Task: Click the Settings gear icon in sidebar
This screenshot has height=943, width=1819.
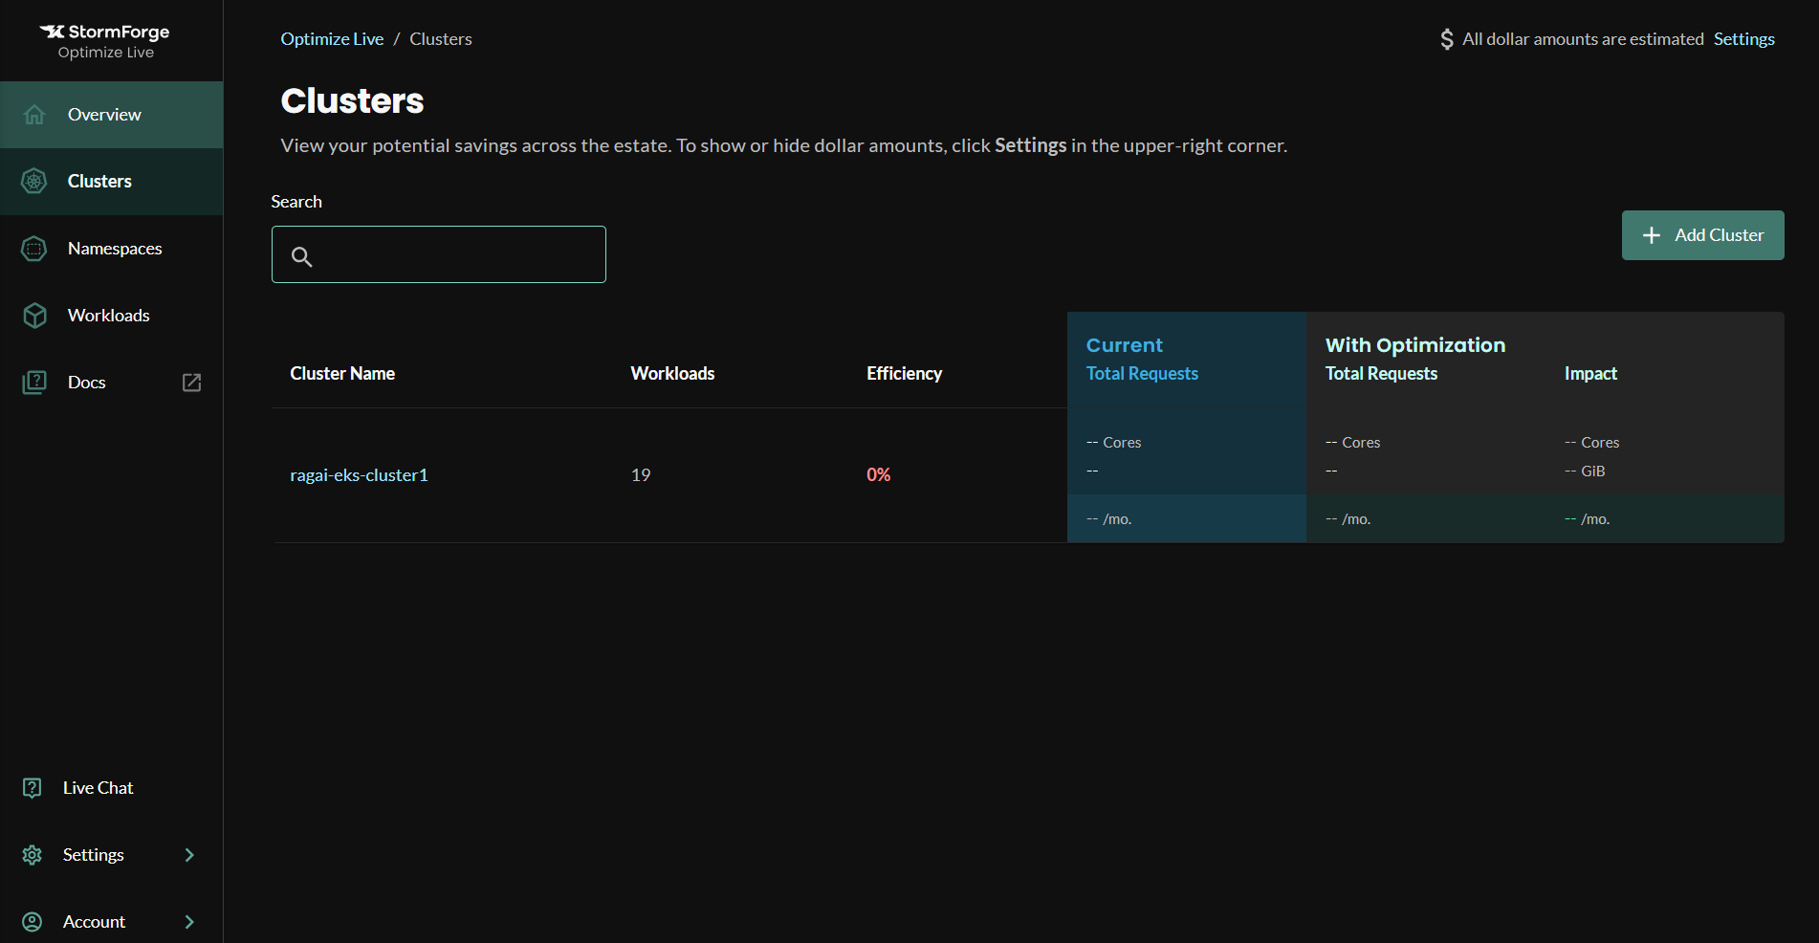Action: [33, 855]
